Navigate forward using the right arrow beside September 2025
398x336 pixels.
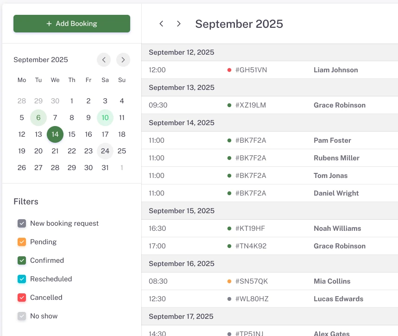pyautogui.click(x=178, y=24)
